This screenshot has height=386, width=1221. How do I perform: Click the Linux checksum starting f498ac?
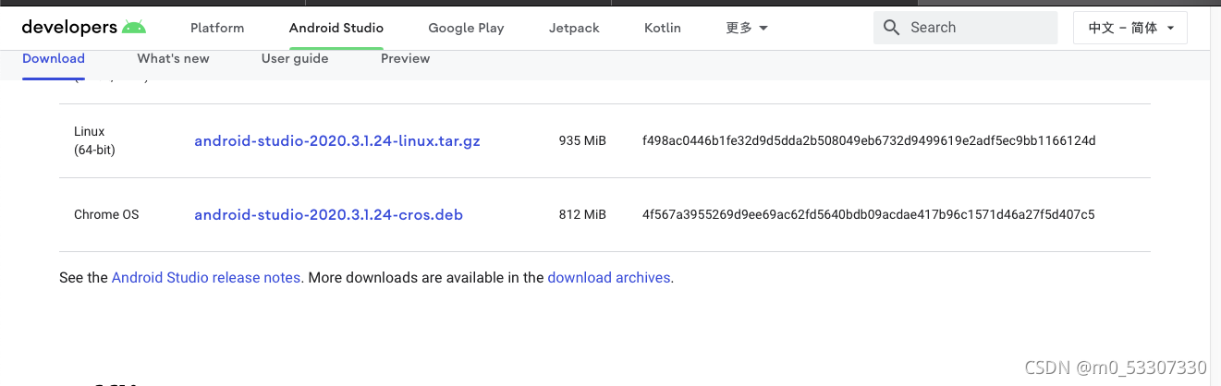coord(869,140)
